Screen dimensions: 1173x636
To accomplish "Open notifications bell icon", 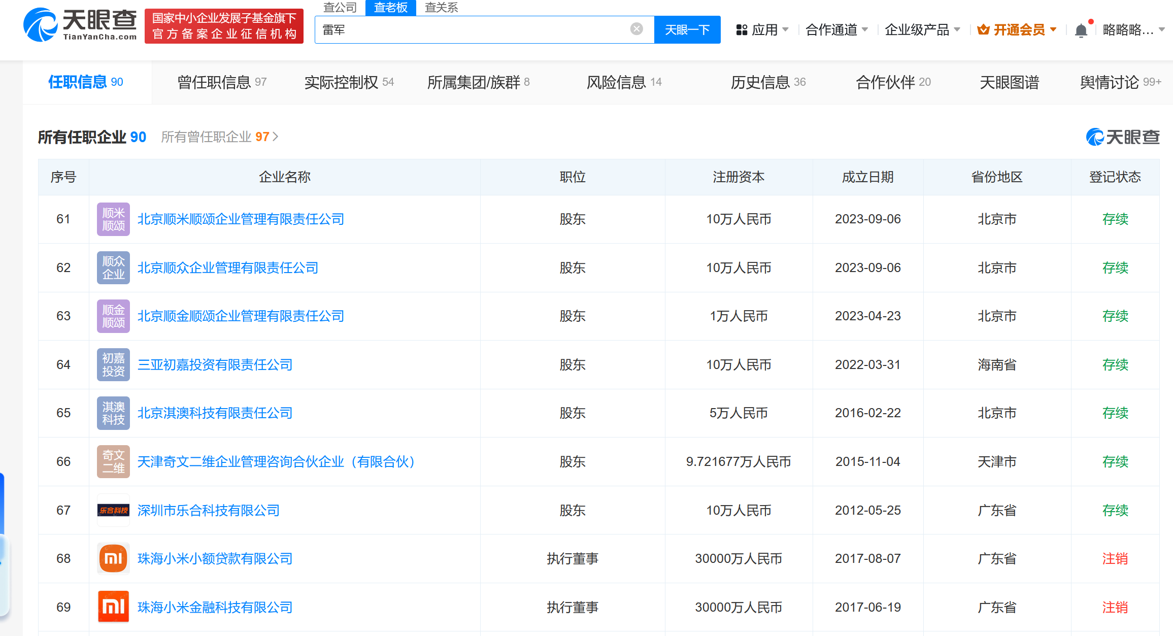I will [x=1081, y=30].
